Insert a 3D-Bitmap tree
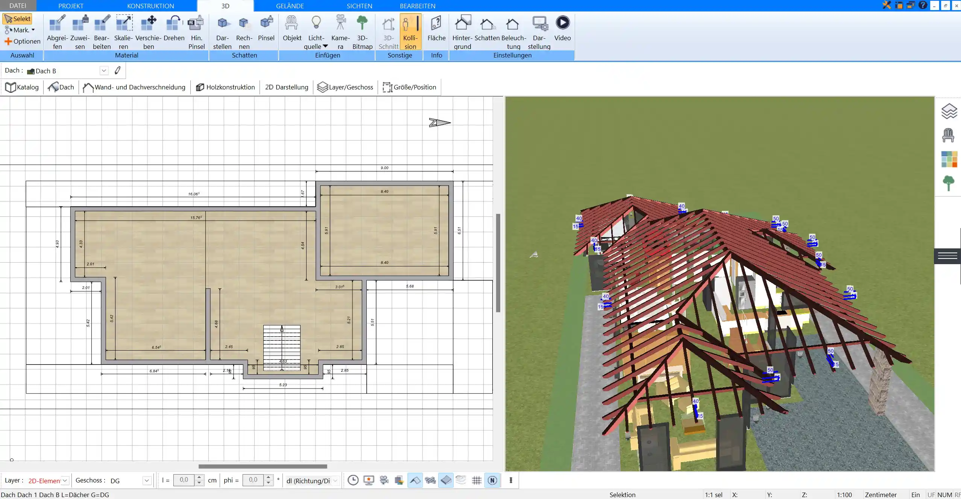The image size is (961, 499). pyautogui.click(x=362, y=32)
